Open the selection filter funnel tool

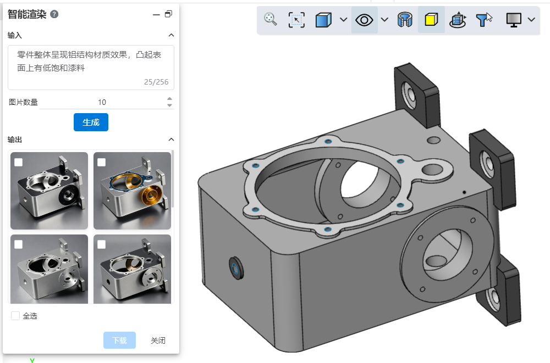(484, 20)
